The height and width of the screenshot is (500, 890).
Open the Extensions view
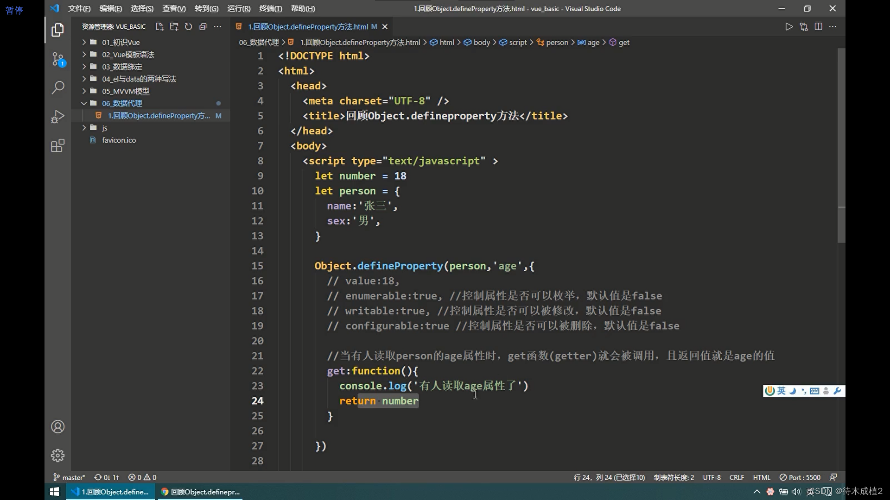(x=57, y=146)
